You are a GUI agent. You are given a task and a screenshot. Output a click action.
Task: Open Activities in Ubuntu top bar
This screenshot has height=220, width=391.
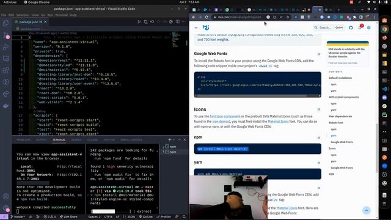(10, 2)
